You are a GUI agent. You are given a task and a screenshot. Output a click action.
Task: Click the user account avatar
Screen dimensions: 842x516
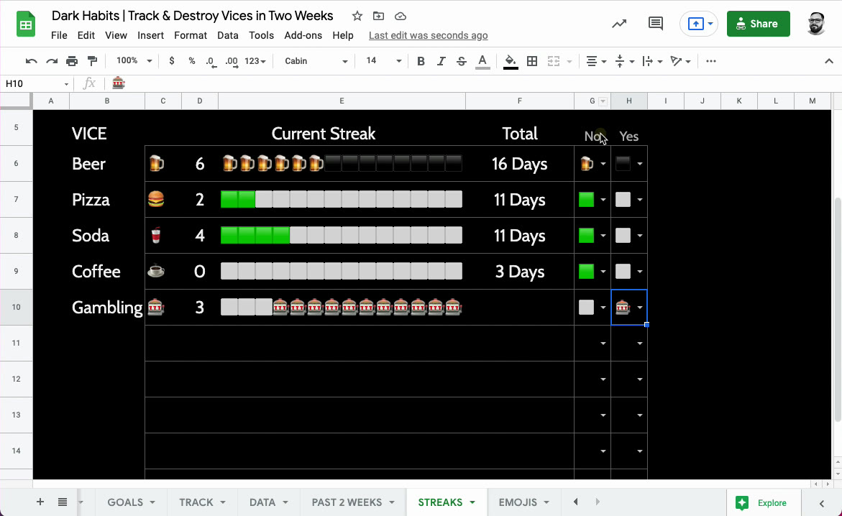816,24
